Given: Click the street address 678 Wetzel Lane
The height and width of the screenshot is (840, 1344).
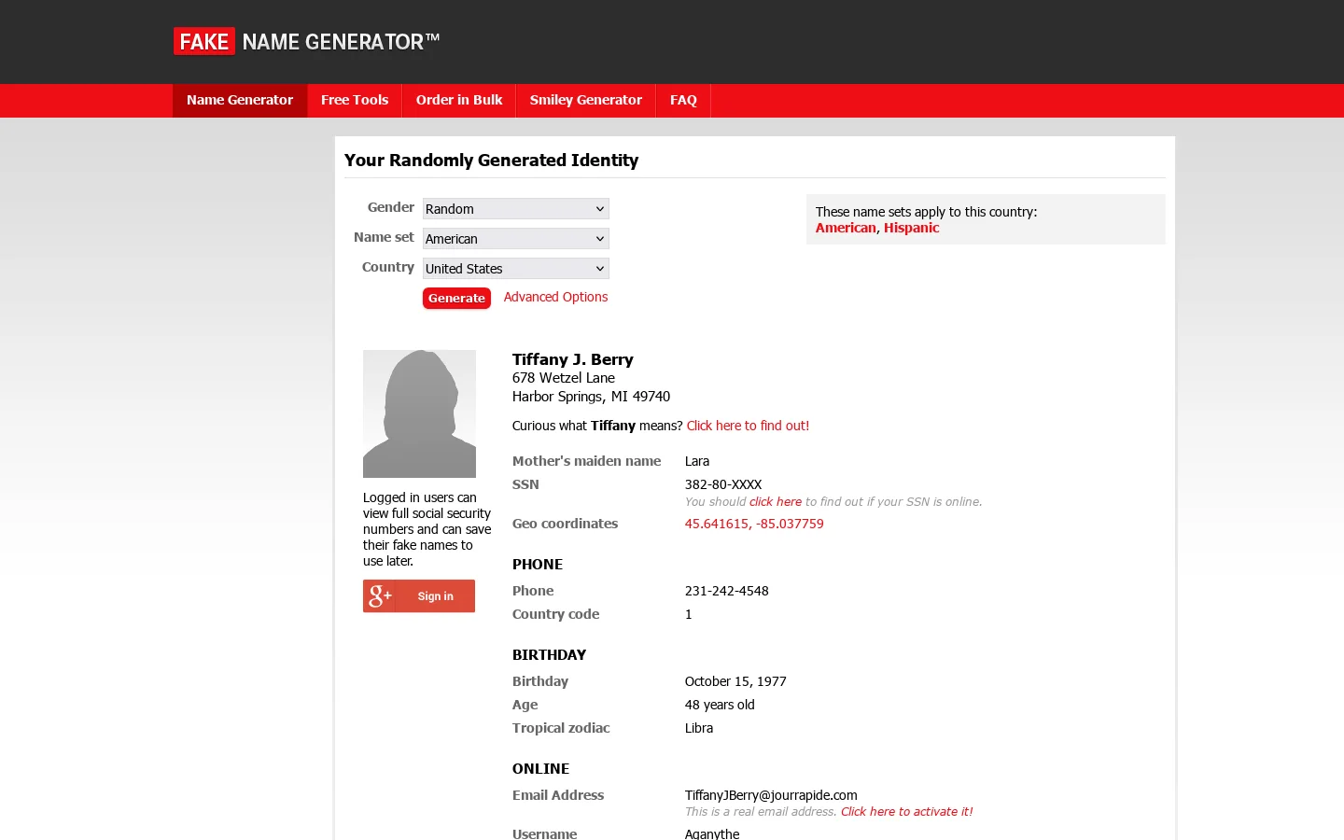Looking at the screenshot, I should tap(564, 378).
